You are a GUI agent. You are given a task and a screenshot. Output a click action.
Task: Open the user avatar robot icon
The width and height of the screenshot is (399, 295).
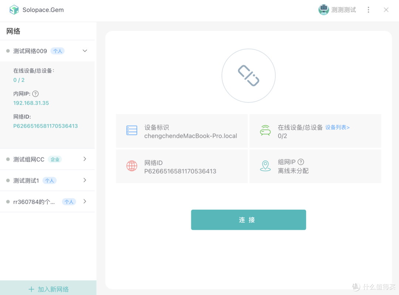[323, 10]
